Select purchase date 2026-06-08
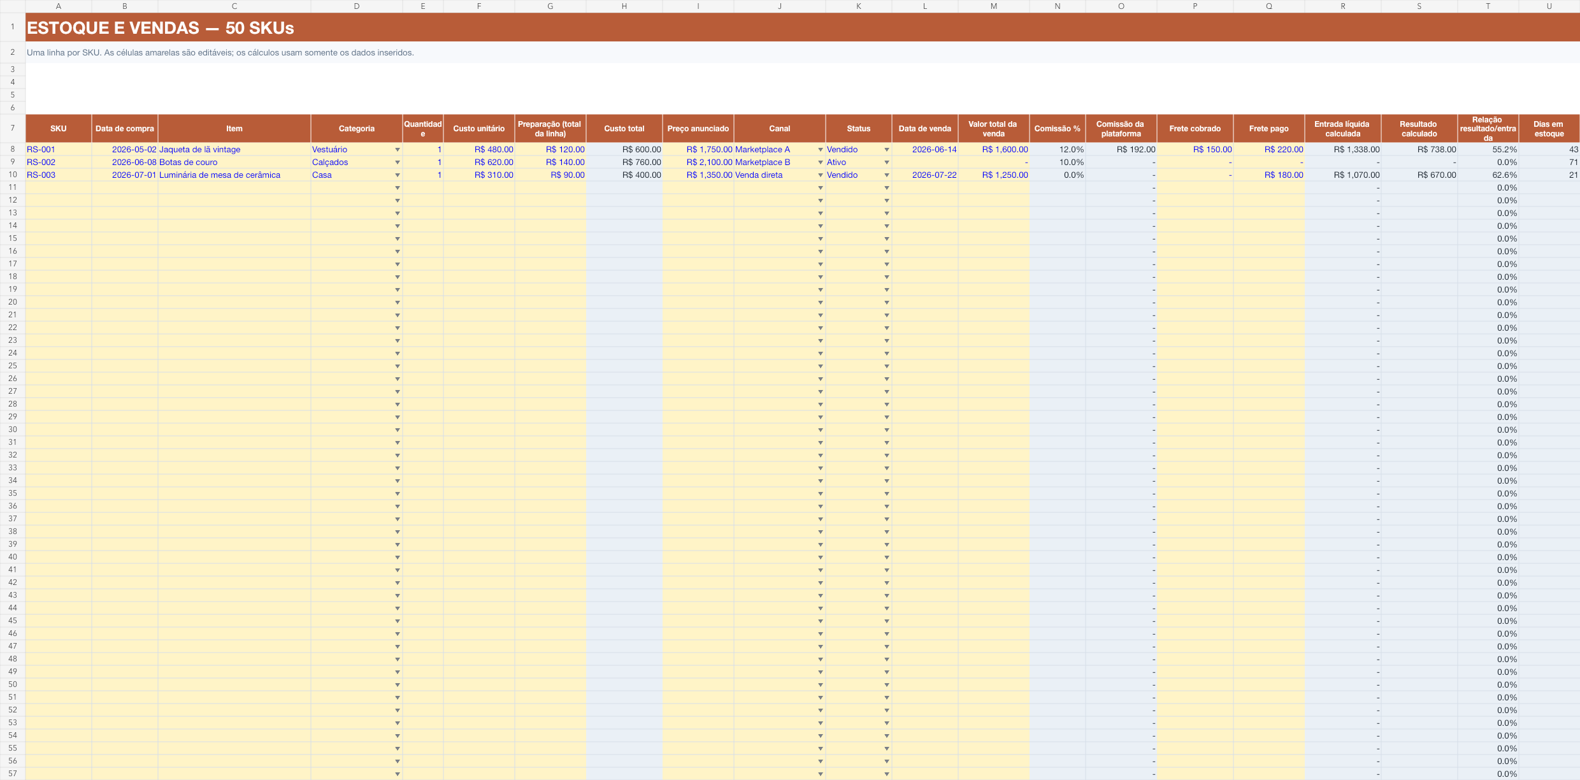1580x780 pixels. tap(125, 162)
